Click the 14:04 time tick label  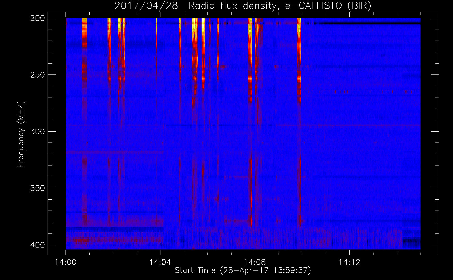(160, 262)
